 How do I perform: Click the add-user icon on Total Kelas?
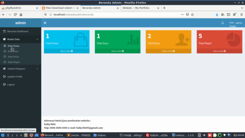[x=182, y=40]
